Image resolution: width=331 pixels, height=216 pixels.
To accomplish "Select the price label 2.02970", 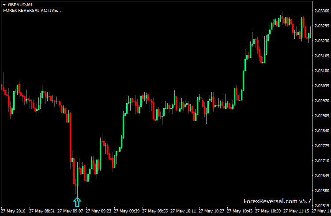I will (322, 101).
